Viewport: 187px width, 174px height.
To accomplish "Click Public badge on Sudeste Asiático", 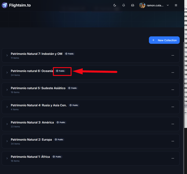I will [73, 88].
